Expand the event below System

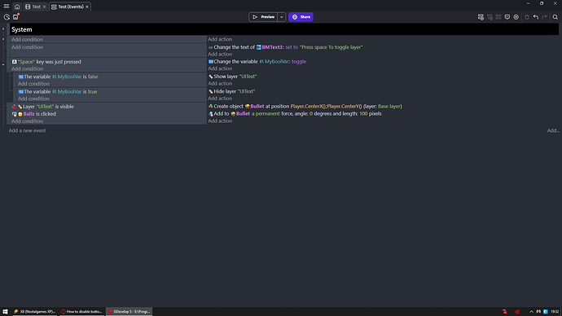[x=3, y=39]
